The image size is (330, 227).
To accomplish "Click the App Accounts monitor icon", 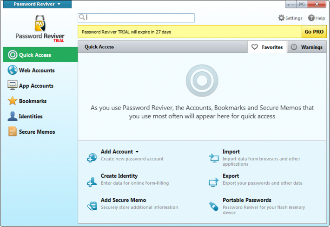I will coord(13,85).
